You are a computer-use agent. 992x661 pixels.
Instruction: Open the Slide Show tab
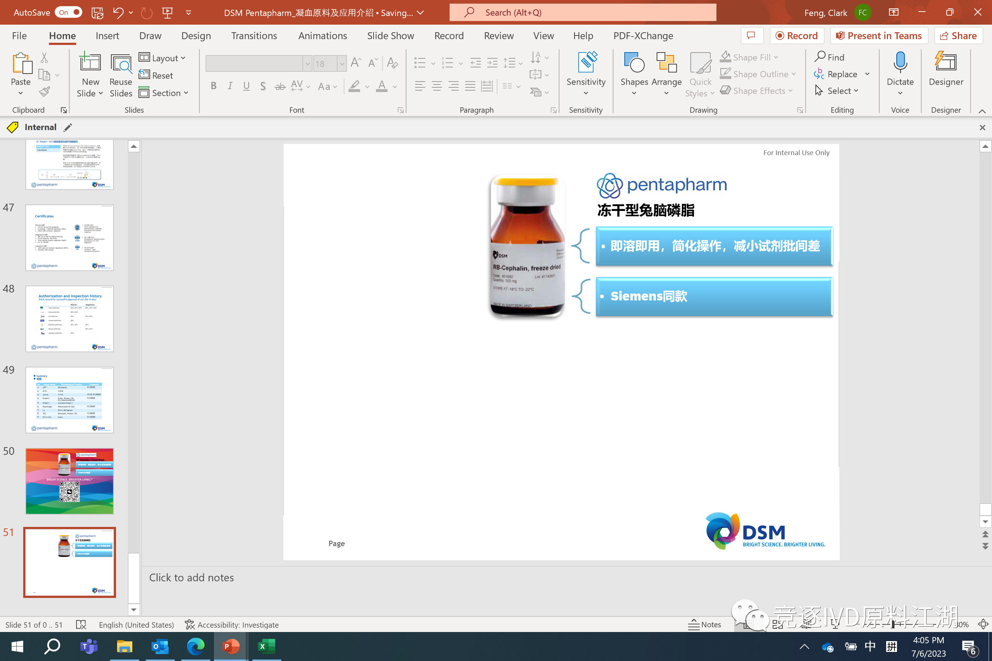(x=390, y=36)
